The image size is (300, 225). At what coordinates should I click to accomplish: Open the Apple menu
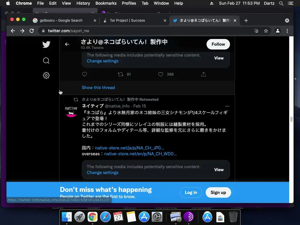(x=8, y=3)
